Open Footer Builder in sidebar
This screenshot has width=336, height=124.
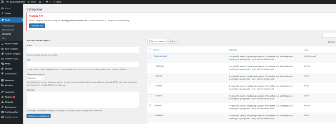11,44
